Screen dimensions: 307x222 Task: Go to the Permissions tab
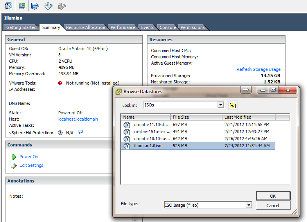tap(193, 27)
